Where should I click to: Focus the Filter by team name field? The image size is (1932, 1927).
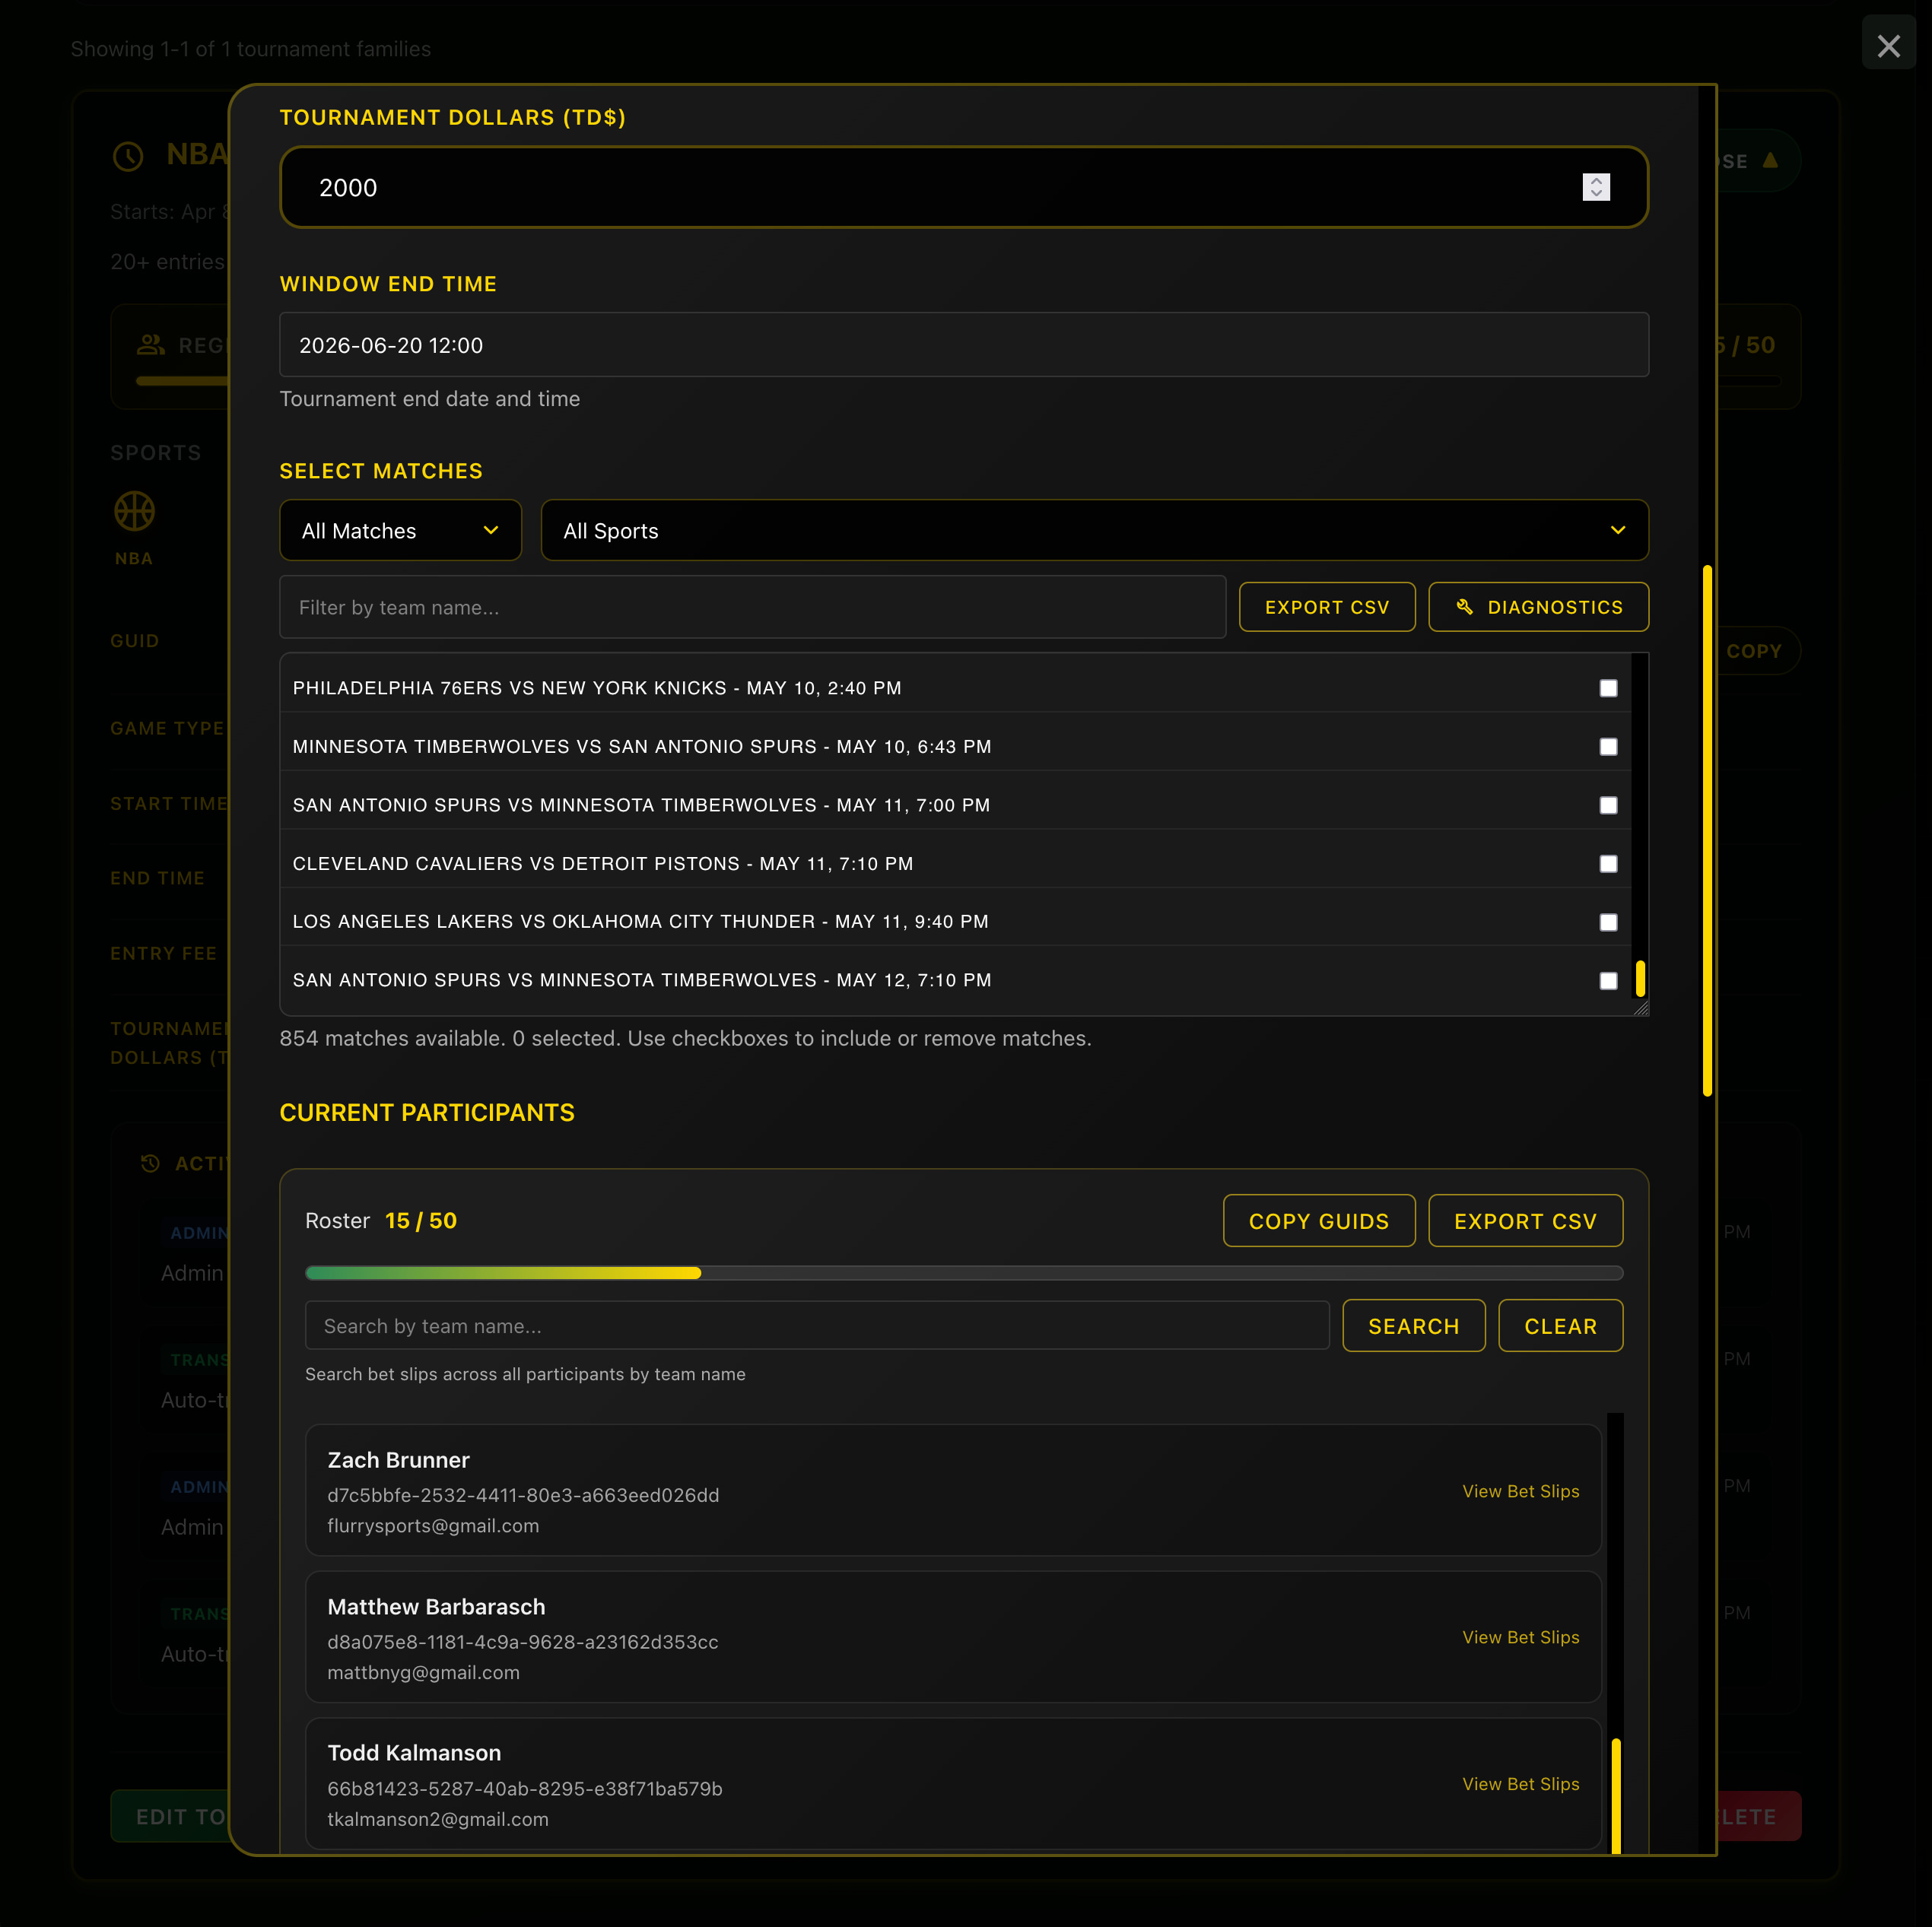[753, 607]
